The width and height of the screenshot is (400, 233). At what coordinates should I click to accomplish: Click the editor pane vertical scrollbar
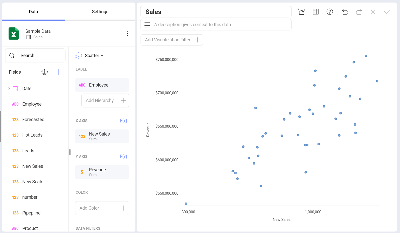point(70,152)
